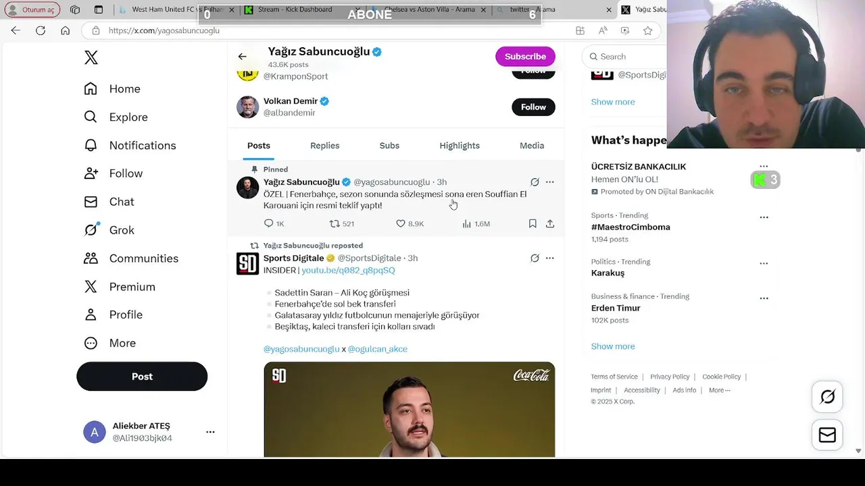The width and height of the screenshot is (865, 486).
Task: Repost the pinned post with 521 reposts
Action: tap(341, 223)
